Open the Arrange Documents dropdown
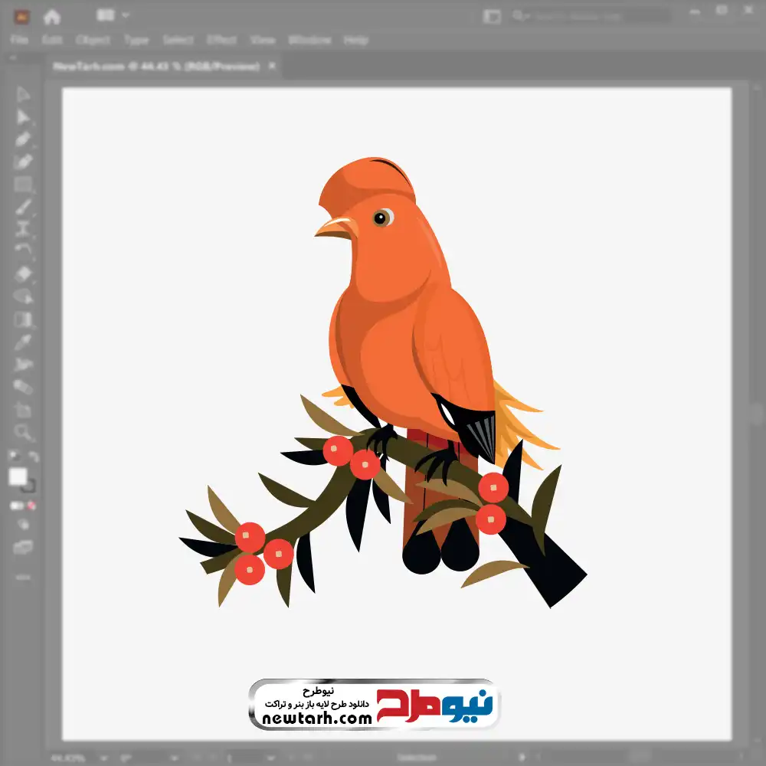This screenshot has height=766, width=766. 112,15
